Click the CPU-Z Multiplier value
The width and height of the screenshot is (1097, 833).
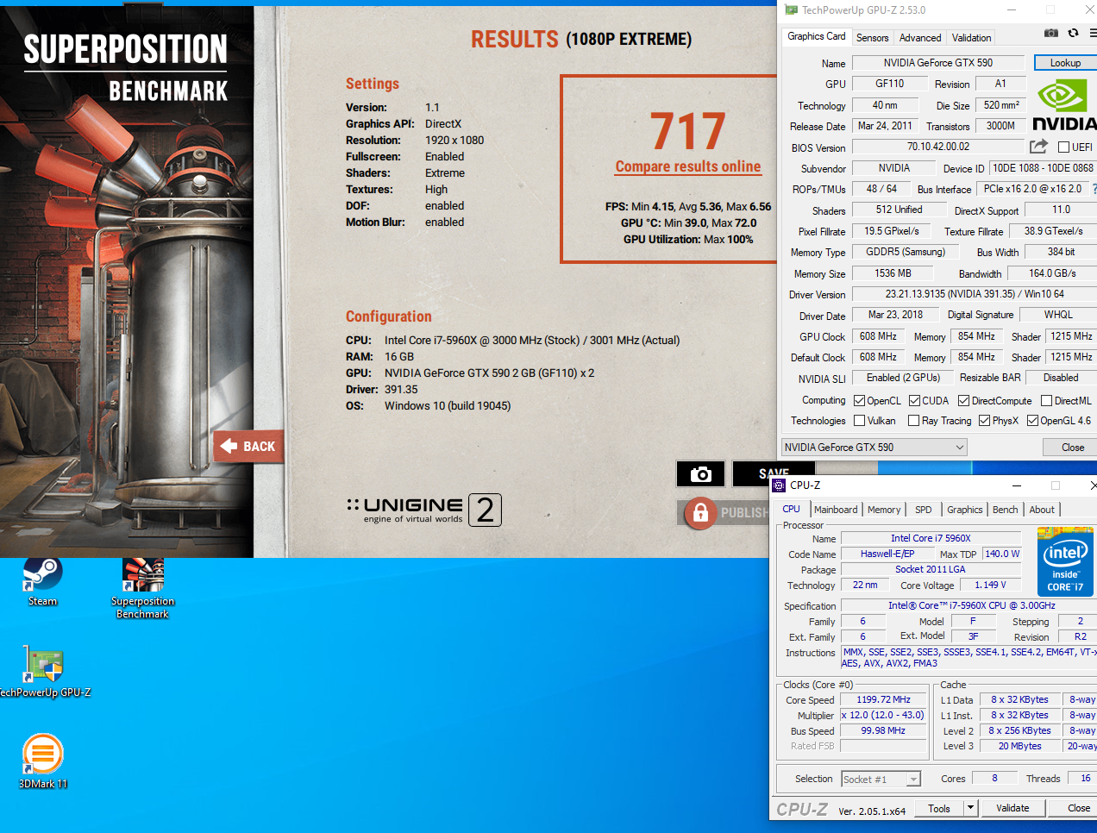[883, 715]
